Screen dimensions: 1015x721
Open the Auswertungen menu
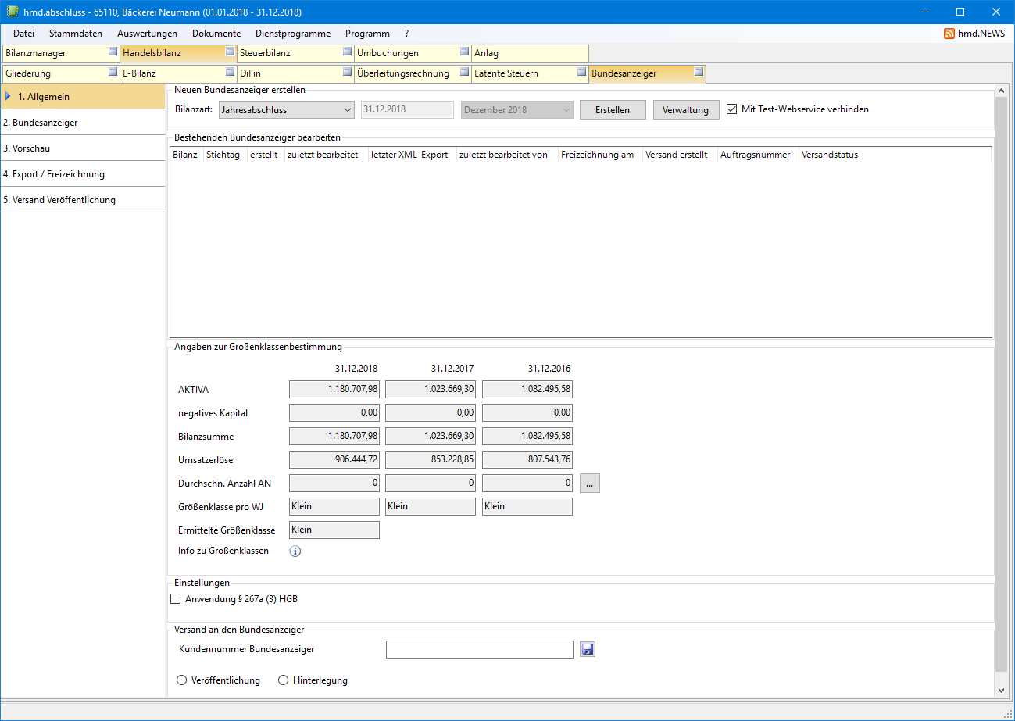click(x=147, y=34)
